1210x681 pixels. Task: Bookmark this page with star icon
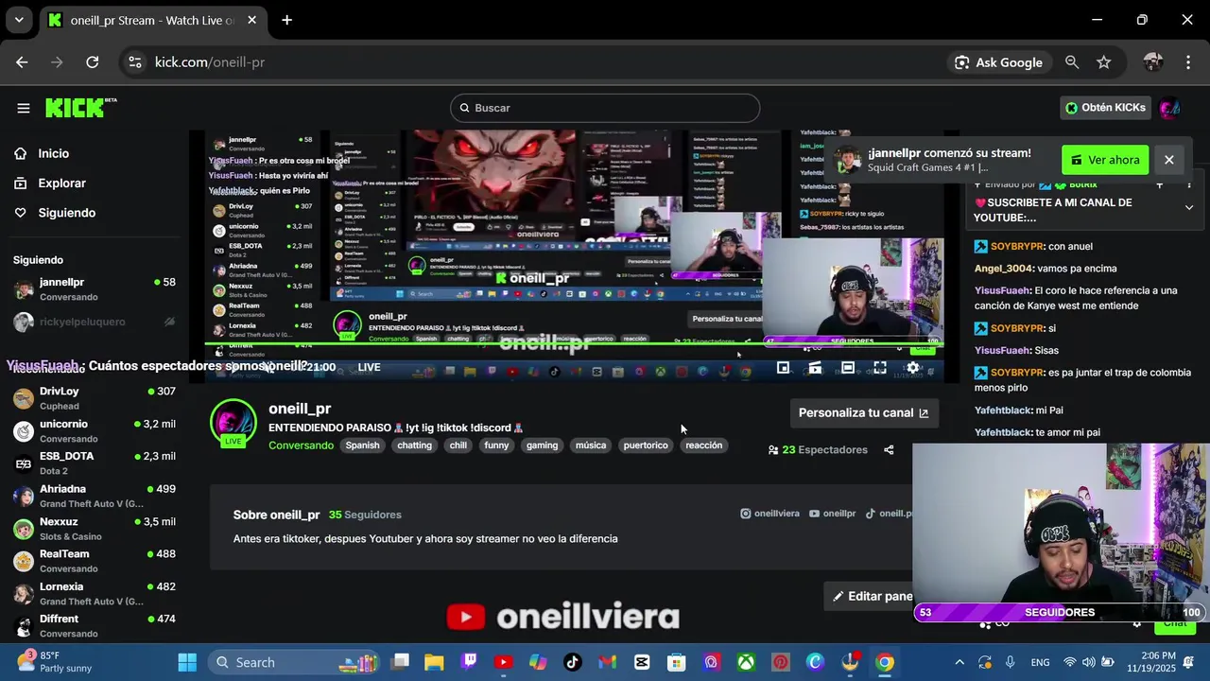1104,62
